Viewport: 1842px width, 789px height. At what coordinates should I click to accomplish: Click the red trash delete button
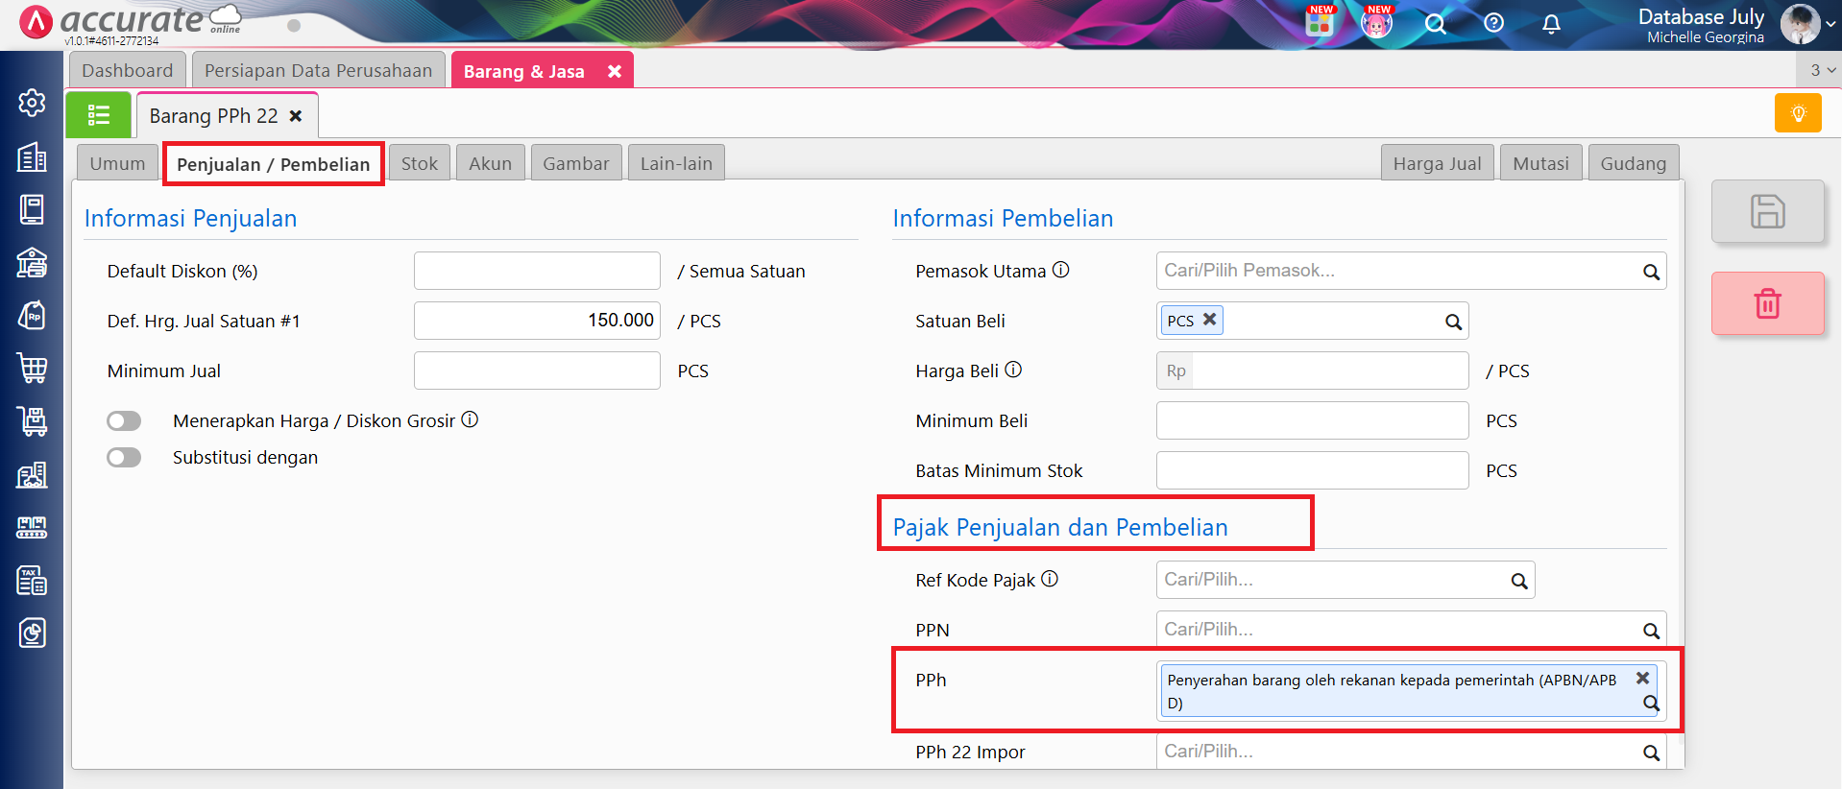click(1767, 303)
